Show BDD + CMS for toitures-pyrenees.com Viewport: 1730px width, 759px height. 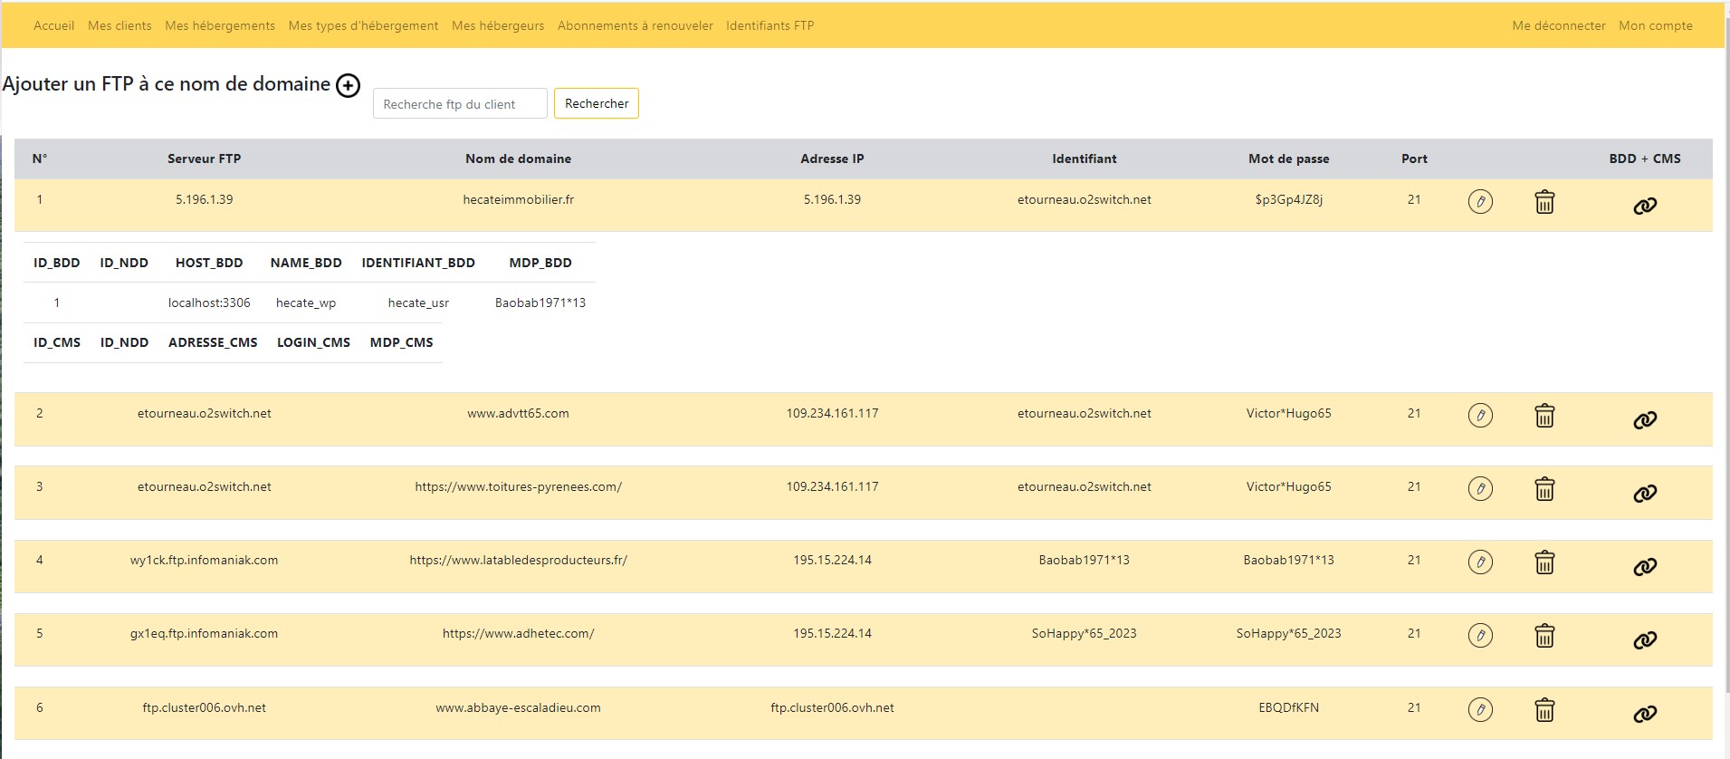tap(1645, 494)
